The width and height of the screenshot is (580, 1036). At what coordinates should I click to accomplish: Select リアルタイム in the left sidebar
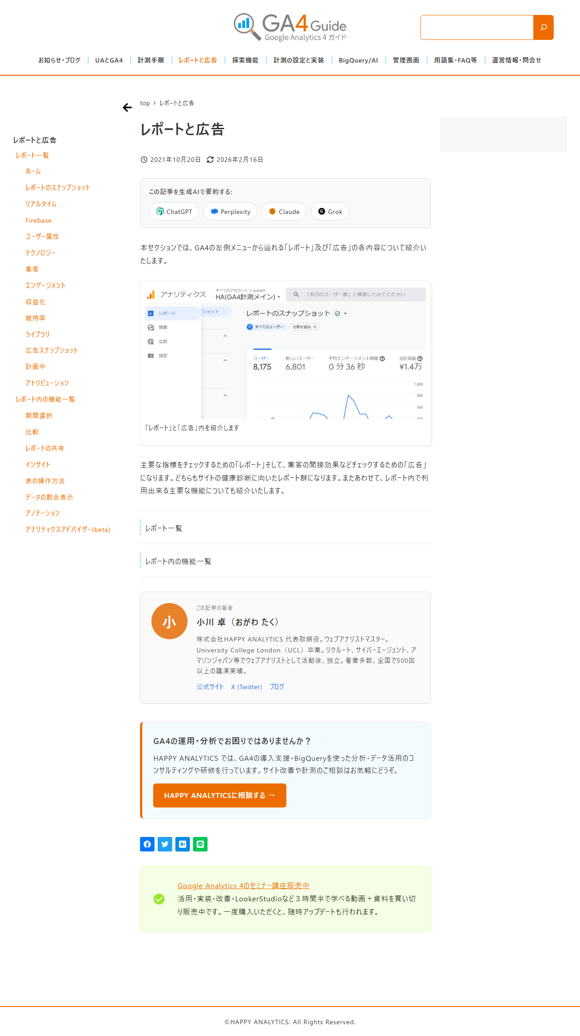41,204
